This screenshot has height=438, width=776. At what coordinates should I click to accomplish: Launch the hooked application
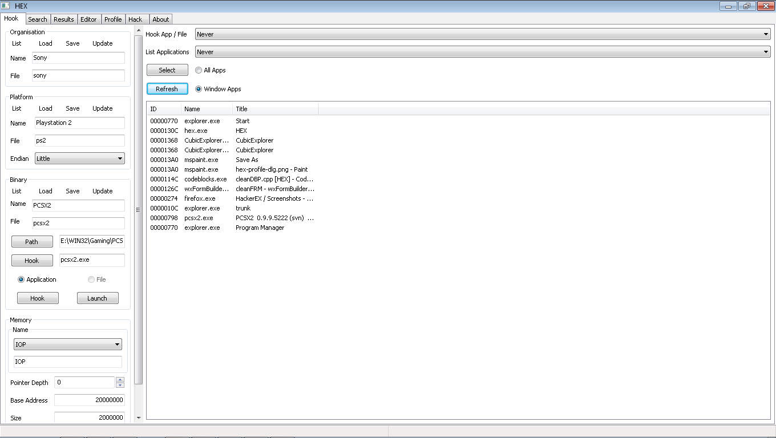pyautogui.click(x=98, y=298)
